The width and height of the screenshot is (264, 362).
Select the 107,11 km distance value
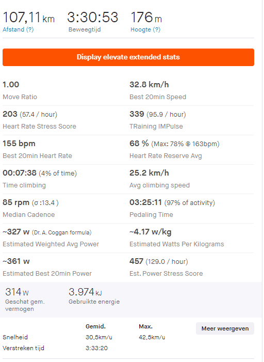(28, 18)
